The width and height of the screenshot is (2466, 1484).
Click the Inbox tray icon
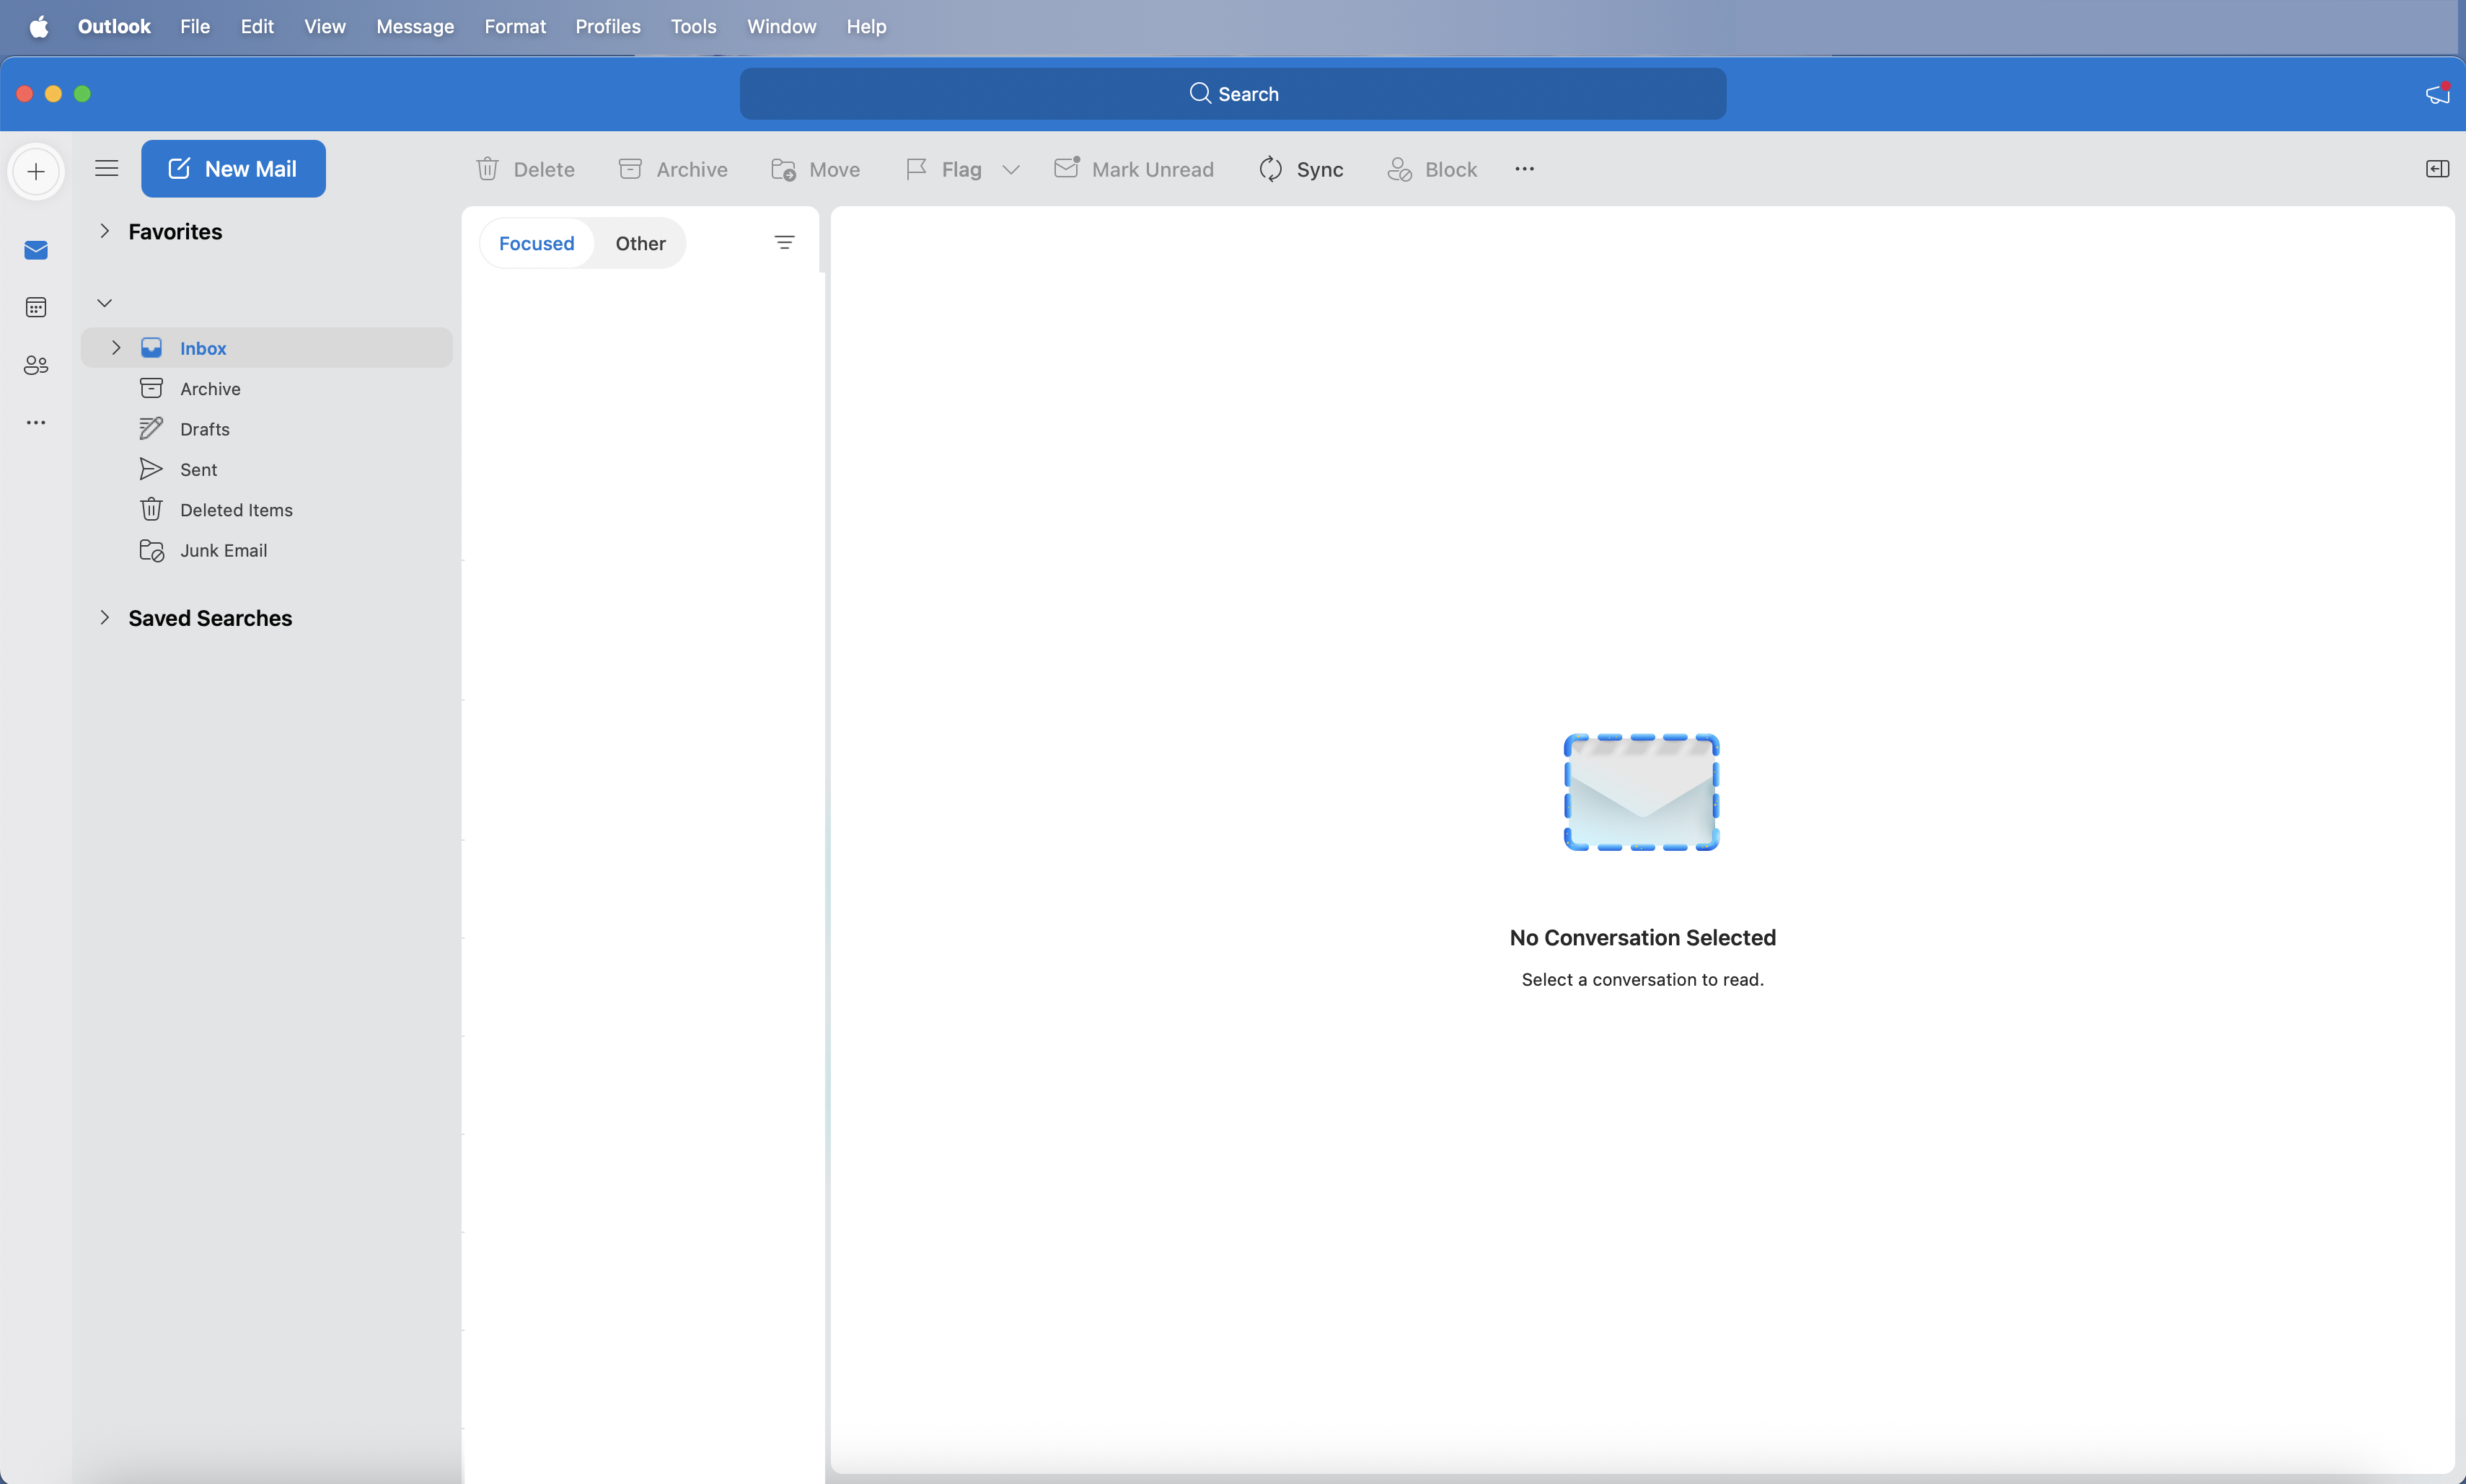click(x=151, y=348)
